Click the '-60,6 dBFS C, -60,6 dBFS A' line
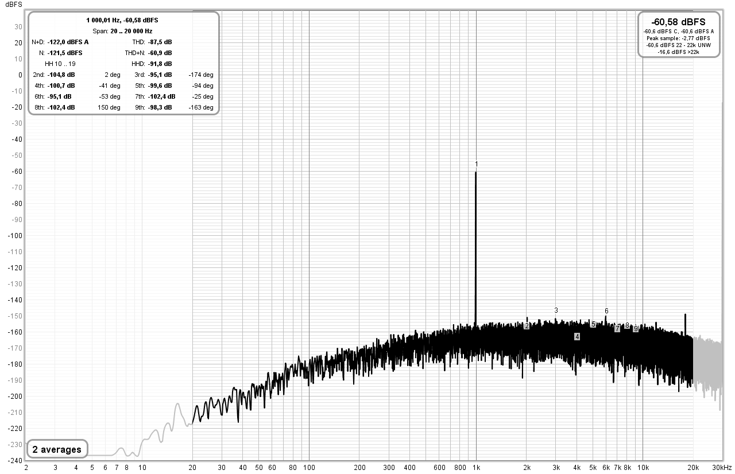 [678, 31]
